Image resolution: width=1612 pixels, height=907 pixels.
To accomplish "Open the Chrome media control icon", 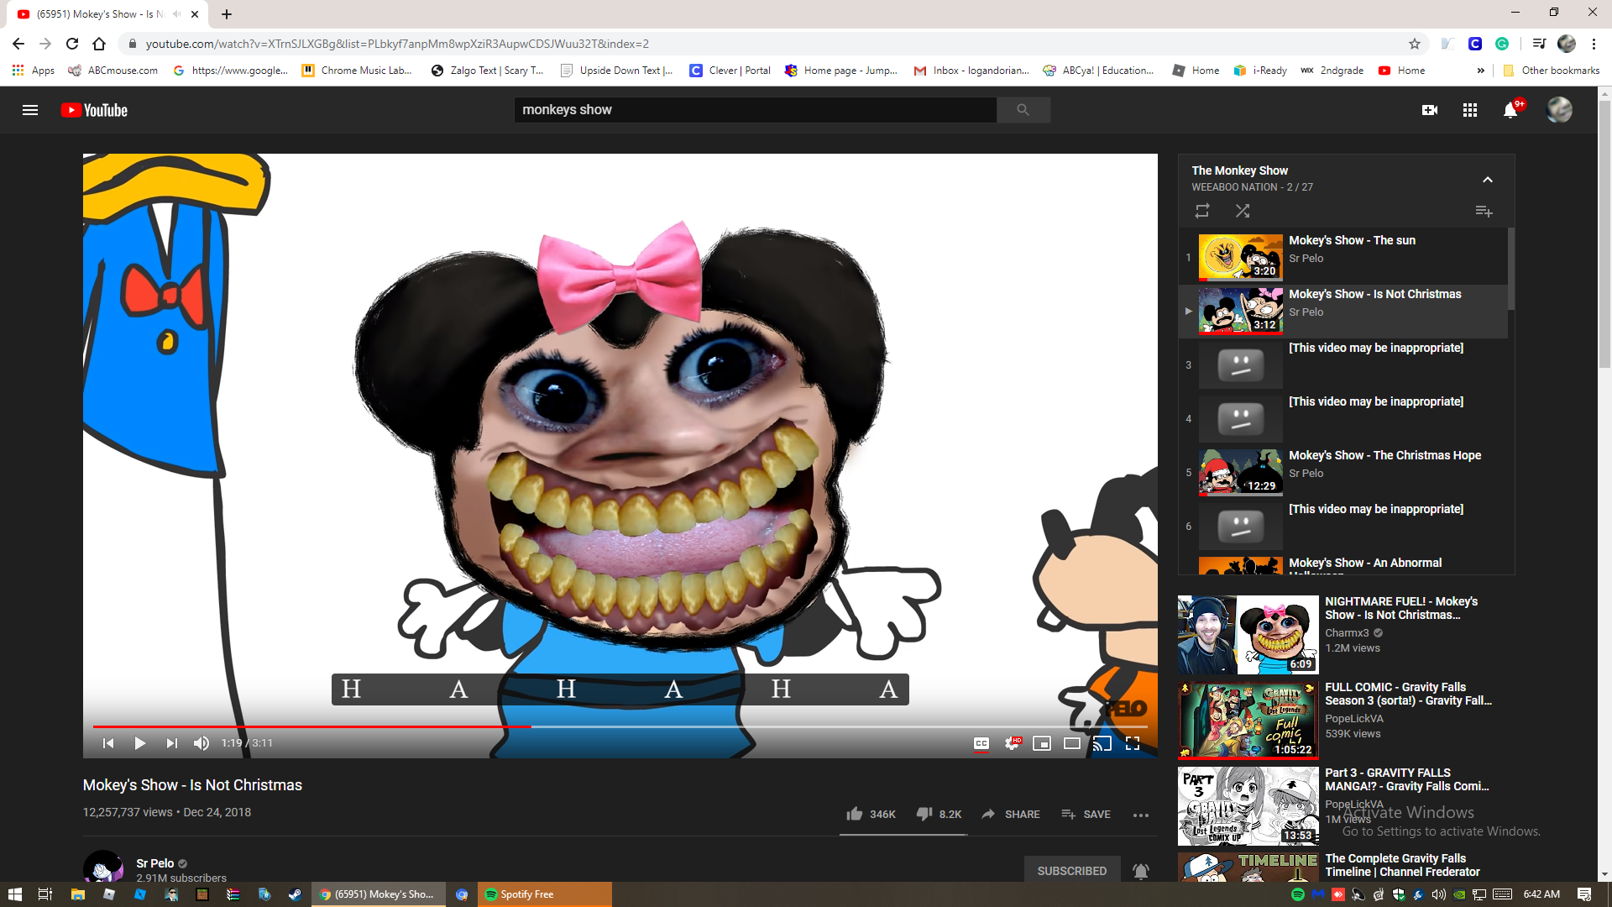I will click(1538, 44).
